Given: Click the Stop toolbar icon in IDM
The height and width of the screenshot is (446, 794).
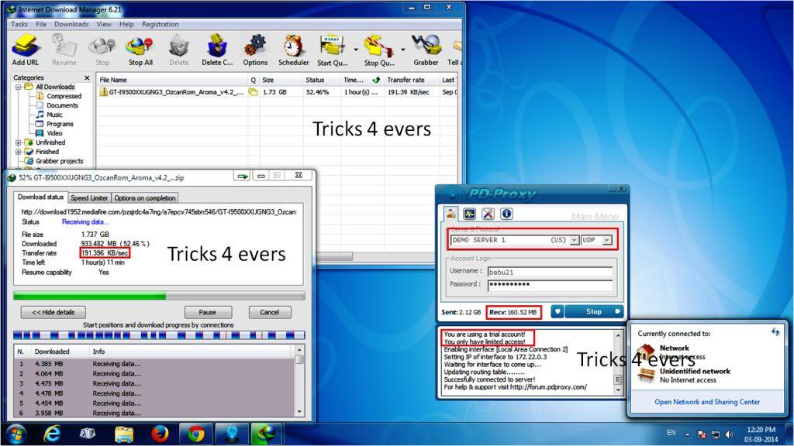Looking at the screenshot, I should 102,50.
